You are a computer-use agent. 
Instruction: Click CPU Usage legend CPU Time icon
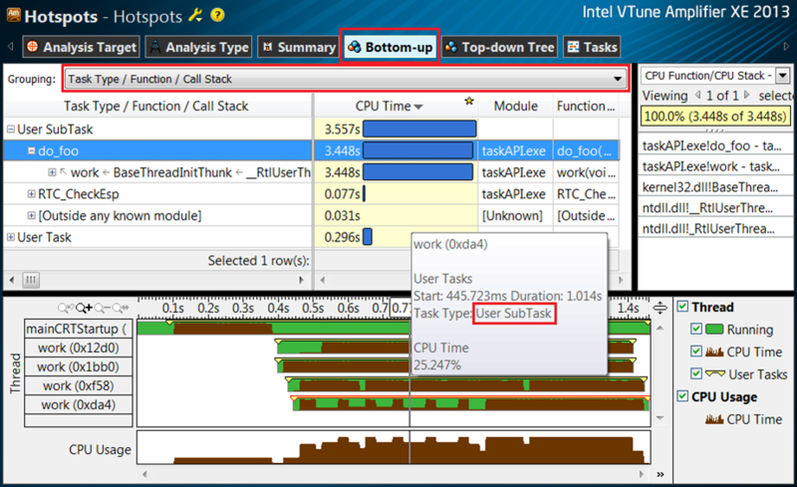coord(714,419)
